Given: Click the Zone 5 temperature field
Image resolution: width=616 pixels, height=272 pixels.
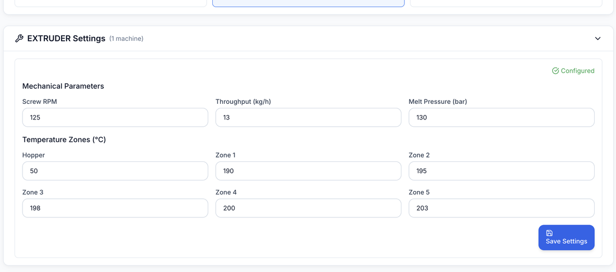Looking at the screenshot, I should pos(501,208).
